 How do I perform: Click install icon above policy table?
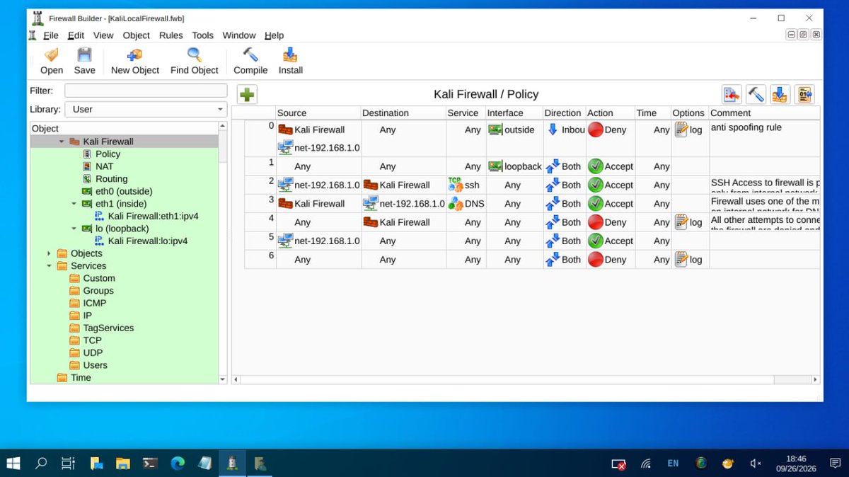(780, 94)
